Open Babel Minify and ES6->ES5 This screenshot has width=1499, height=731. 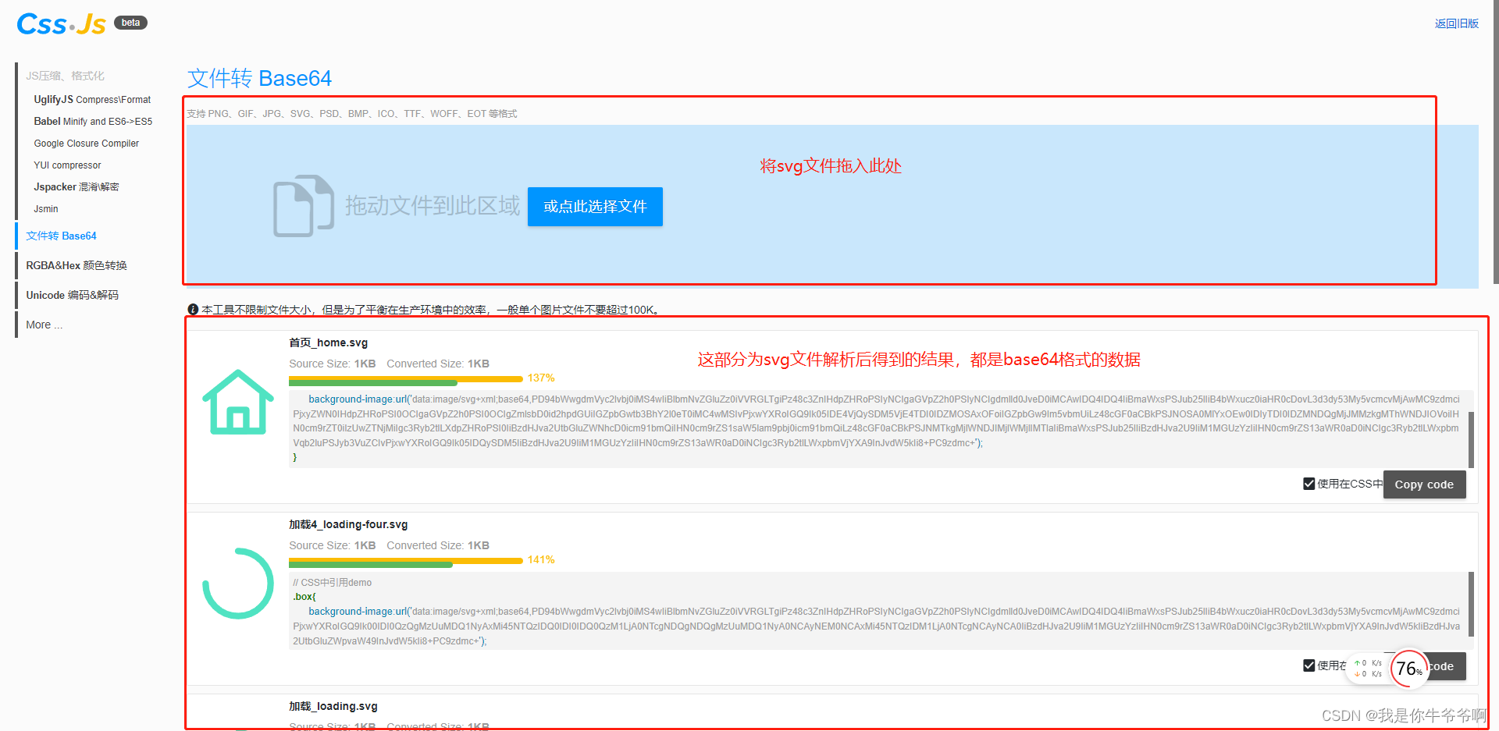pyautogui.click(x=93, y=122)
